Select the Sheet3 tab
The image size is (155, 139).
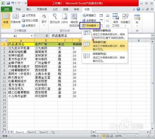point(43,132)
